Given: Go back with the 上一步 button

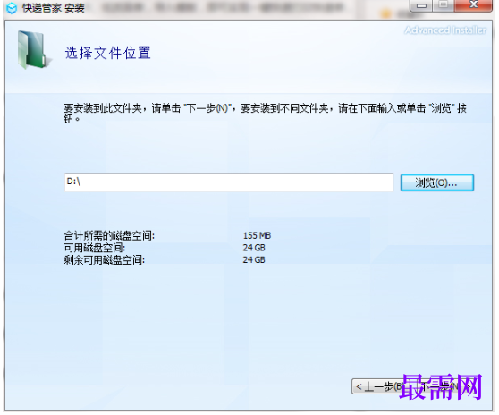Looking at the screenshot, I should point(380,386).
